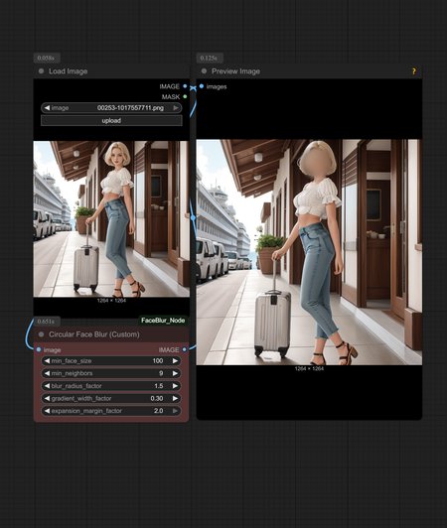
Task: Collapse the Preview Image node with its dot
Action: [x=204, y=71]
